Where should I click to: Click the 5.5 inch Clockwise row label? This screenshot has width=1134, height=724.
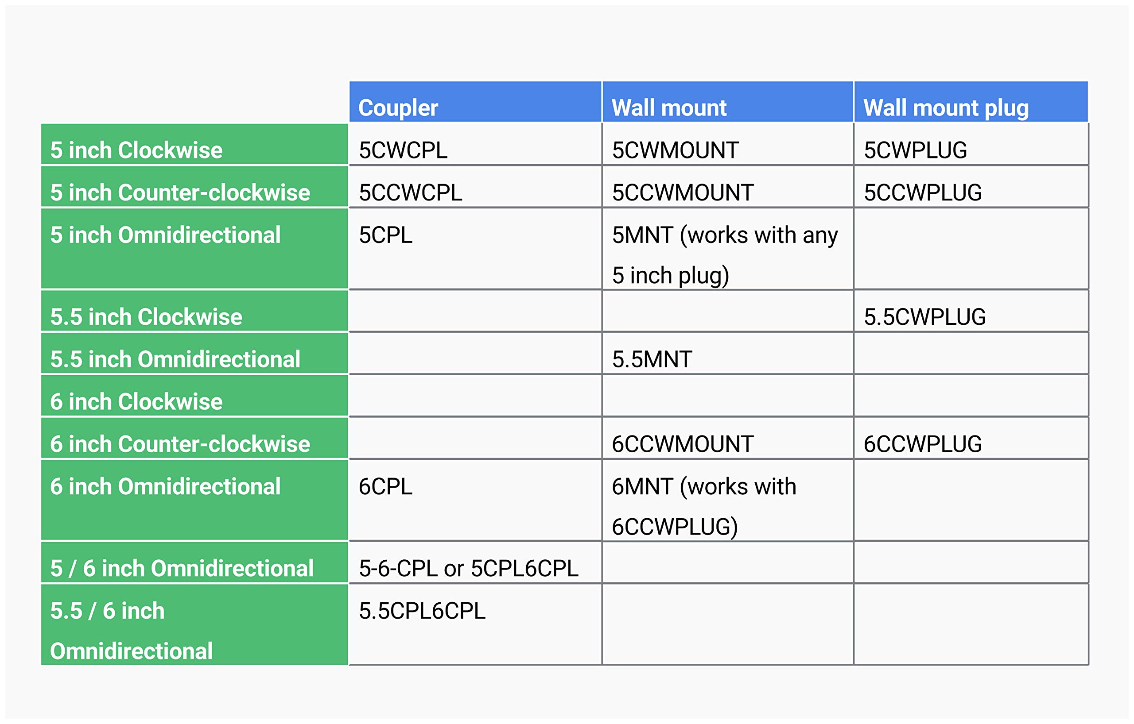click(x=194, y=311)
